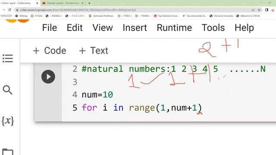Switch to the Python.ipynb Colaboratory tab
The image size is (276, 155).
[x=18, y=3]
